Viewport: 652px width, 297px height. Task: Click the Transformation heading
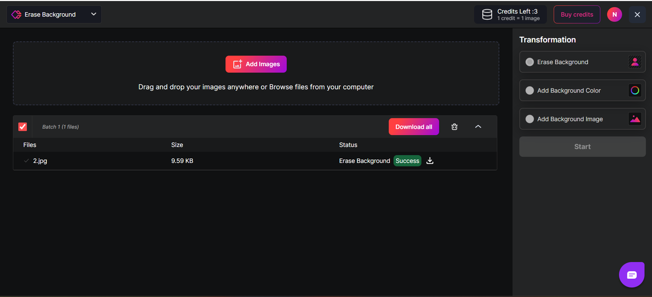(x=548, y=40)
